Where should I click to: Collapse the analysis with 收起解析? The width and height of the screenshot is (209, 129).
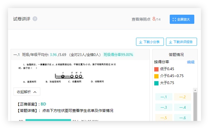27,92
